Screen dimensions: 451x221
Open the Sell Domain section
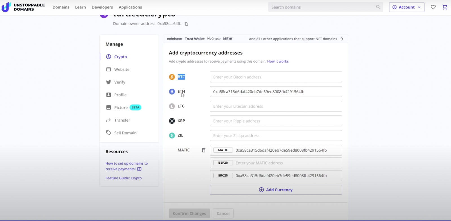[125, 133]
